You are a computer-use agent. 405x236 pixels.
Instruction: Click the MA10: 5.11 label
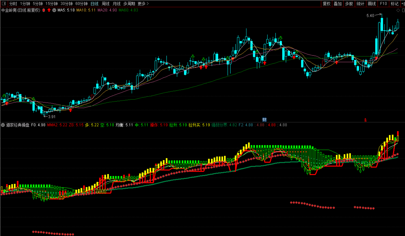coord(86,10)
